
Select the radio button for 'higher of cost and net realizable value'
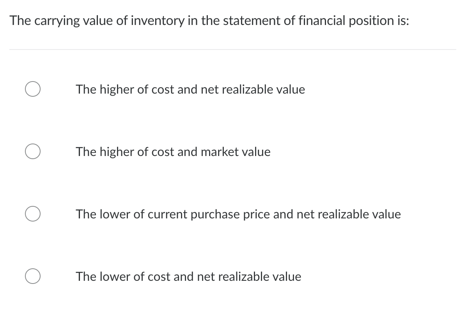click(x=33, y=89)
